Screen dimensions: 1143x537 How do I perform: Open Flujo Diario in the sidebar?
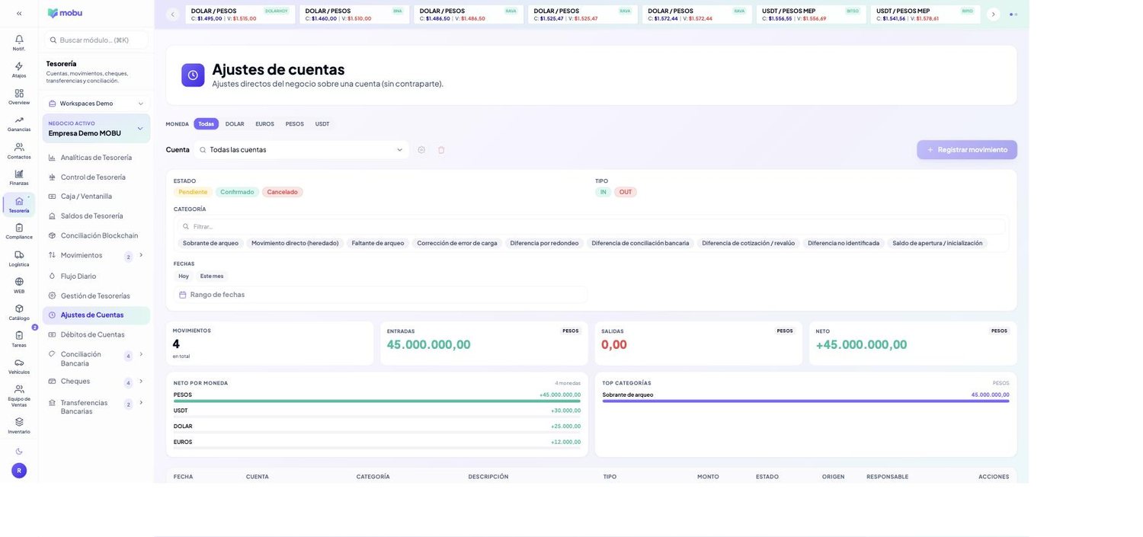tap(96, 276)
